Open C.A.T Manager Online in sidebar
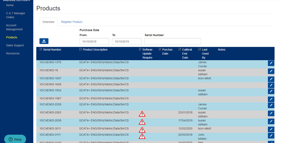Screen dimensions: 282x143 [15, 15]
